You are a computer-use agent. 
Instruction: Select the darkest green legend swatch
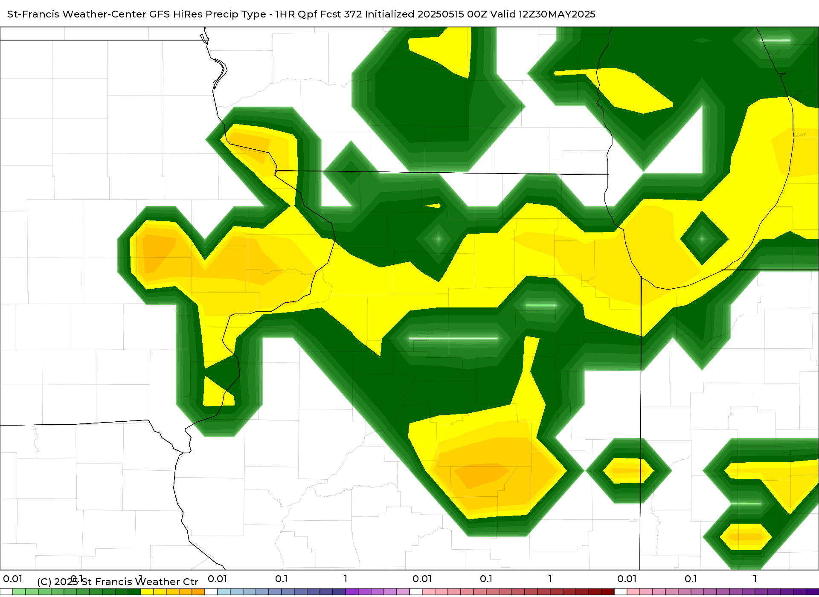134,592
